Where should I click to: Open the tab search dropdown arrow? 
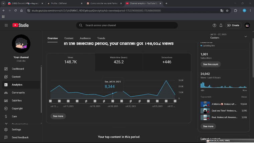3,3
